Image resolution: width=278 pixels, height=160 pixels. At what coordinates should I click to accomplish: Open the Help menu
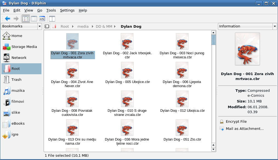(x=83, y=10)
